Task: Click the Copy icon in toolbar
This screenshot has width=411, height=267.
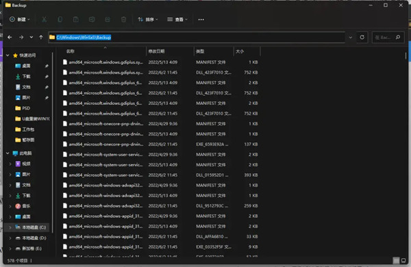Action: [60, 19]
